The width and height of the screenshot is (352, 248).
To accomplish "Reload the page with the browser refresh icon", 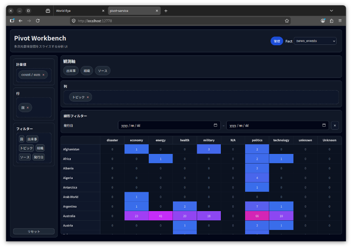I will (x=38, y=21).
